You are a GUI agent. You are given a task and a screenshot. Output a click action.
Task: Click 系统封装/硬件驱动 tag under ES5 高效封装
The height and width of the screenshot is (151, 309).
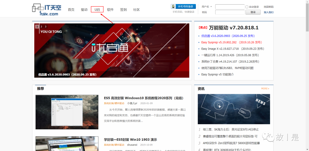click(114, 103)
